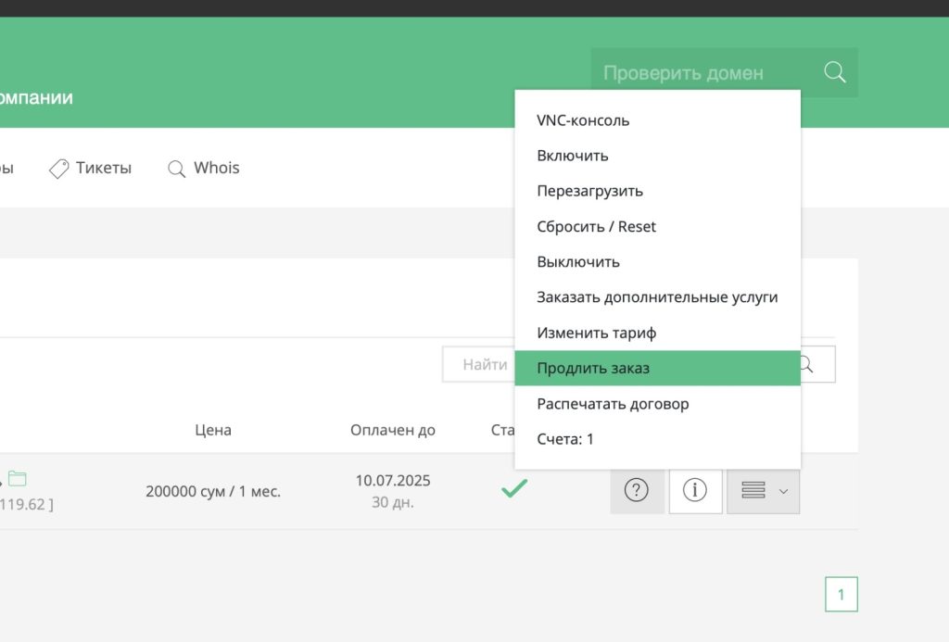Click the Тикеты tag icon
Screen dimensions: 949x642
[x=58, y=169]
